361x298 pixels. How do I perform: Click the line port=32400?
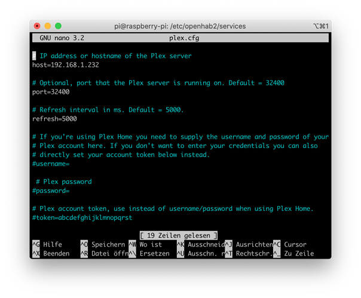coord(51,92)
